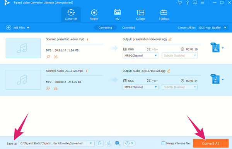Open the output folder icon
Screen dimensions: 232x149
pyautogui.click(x=100, y=143)
